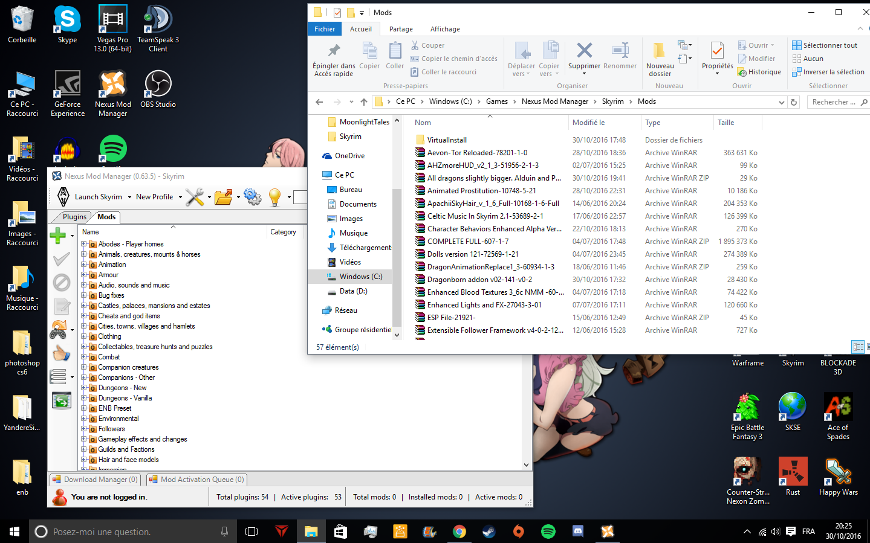The width and height of the screenshot is (870, 543).
Task: Open the Launch Skyrim dropdown arrow
Action: click(129, 197)
